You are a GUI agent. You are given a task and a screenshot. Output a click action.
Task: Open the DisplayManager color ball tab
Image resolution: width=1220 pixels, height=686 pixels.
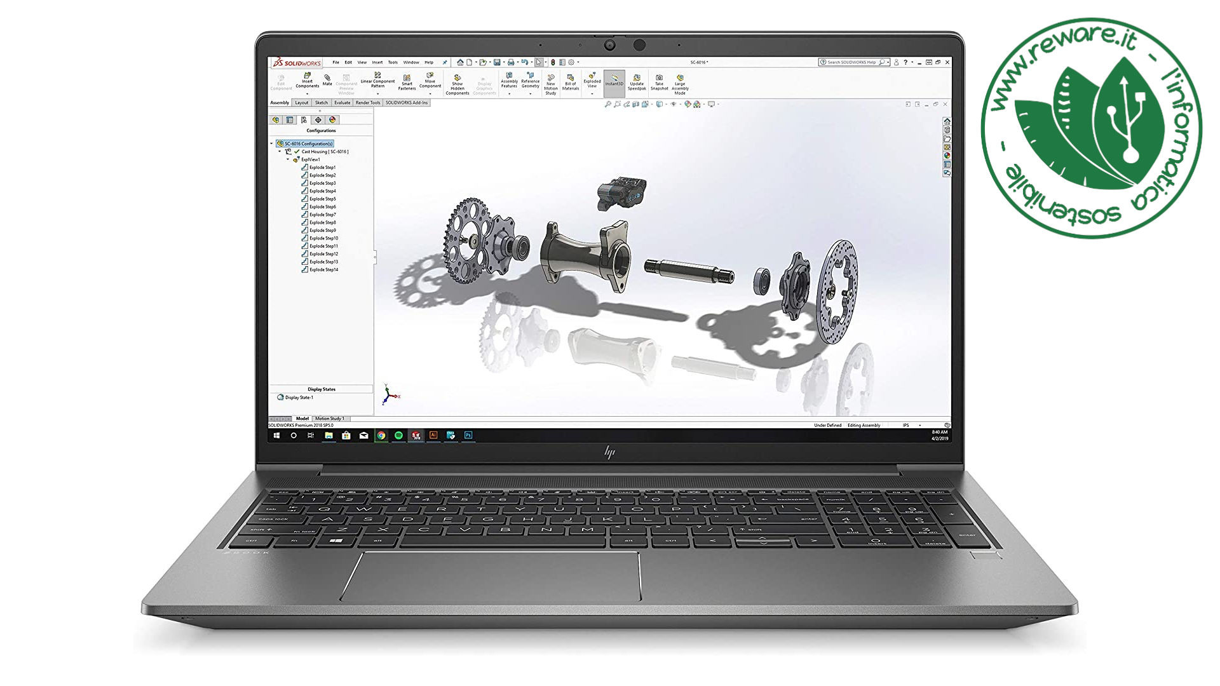(x=332, y=120)
